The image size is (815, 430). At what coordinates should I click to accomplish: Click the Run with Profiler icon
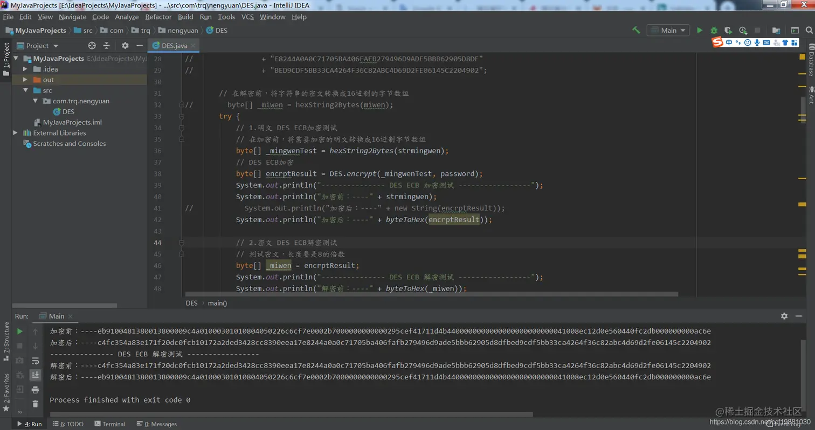743,30
